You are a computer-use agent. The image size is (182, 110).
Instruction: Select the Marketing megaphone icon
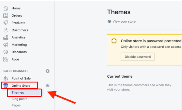pyautogui.click(x=5, y=45)
